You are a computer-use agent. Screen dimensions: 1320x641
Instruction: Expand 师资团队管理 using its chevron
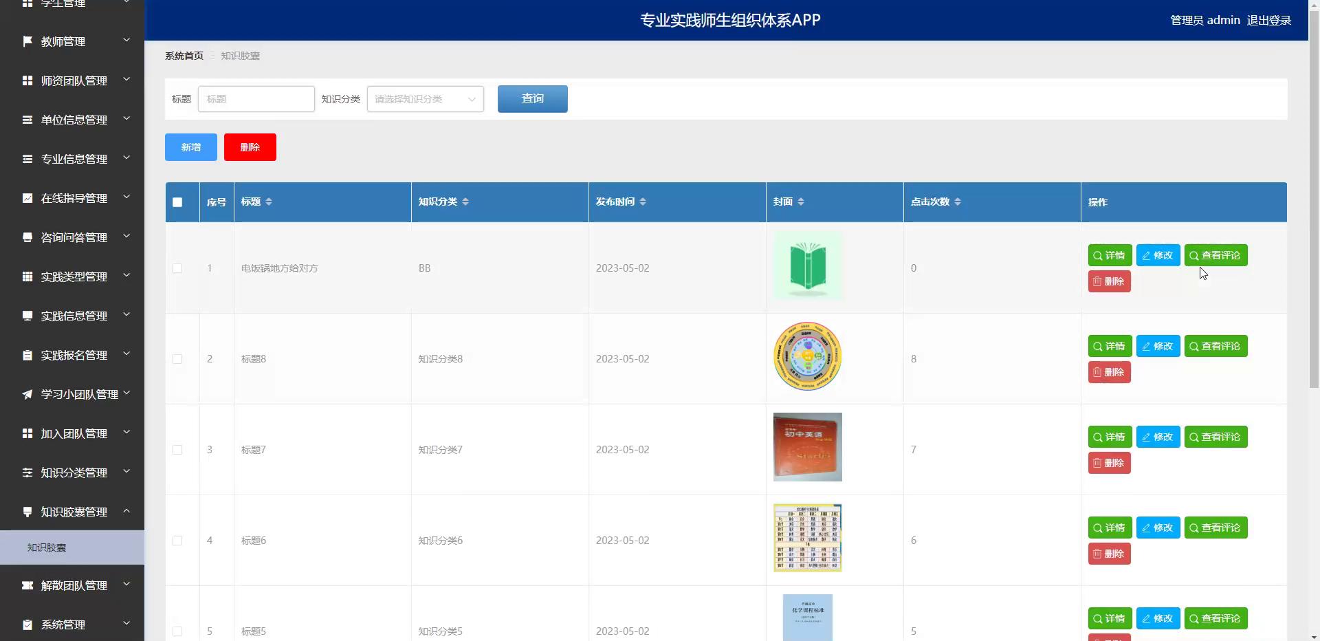click(126, 80)
